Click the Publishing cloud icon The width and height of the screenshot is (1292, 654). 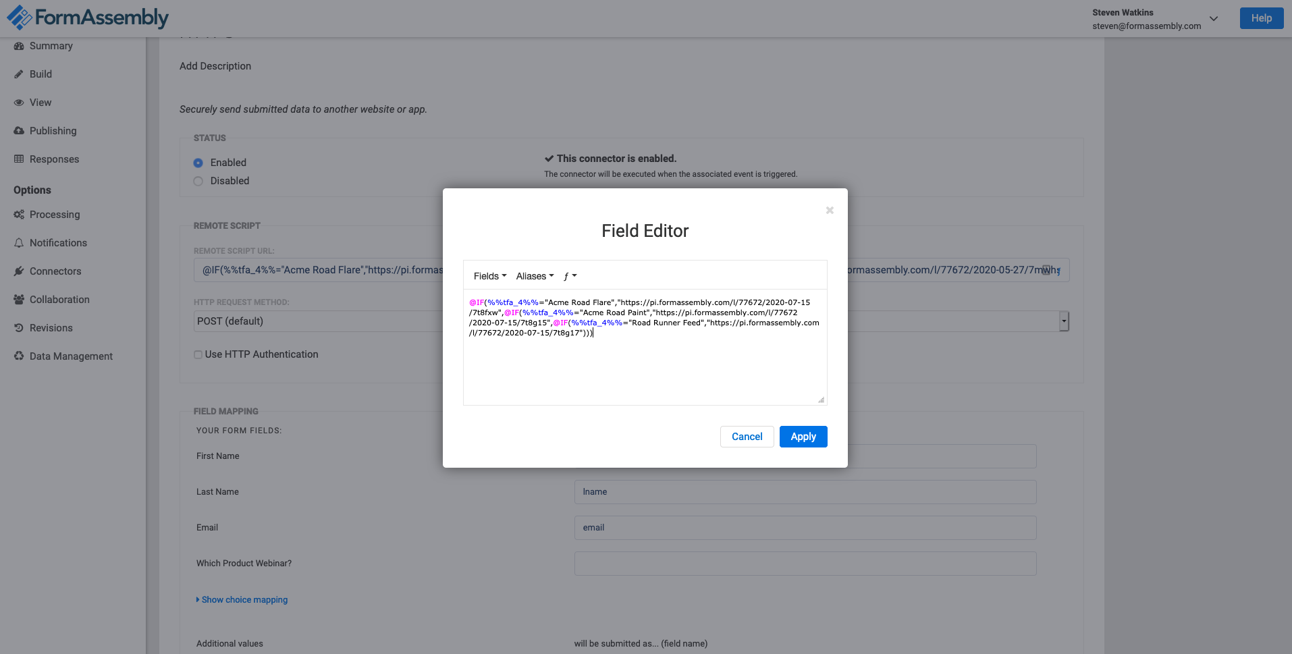(x=19, y=131)
